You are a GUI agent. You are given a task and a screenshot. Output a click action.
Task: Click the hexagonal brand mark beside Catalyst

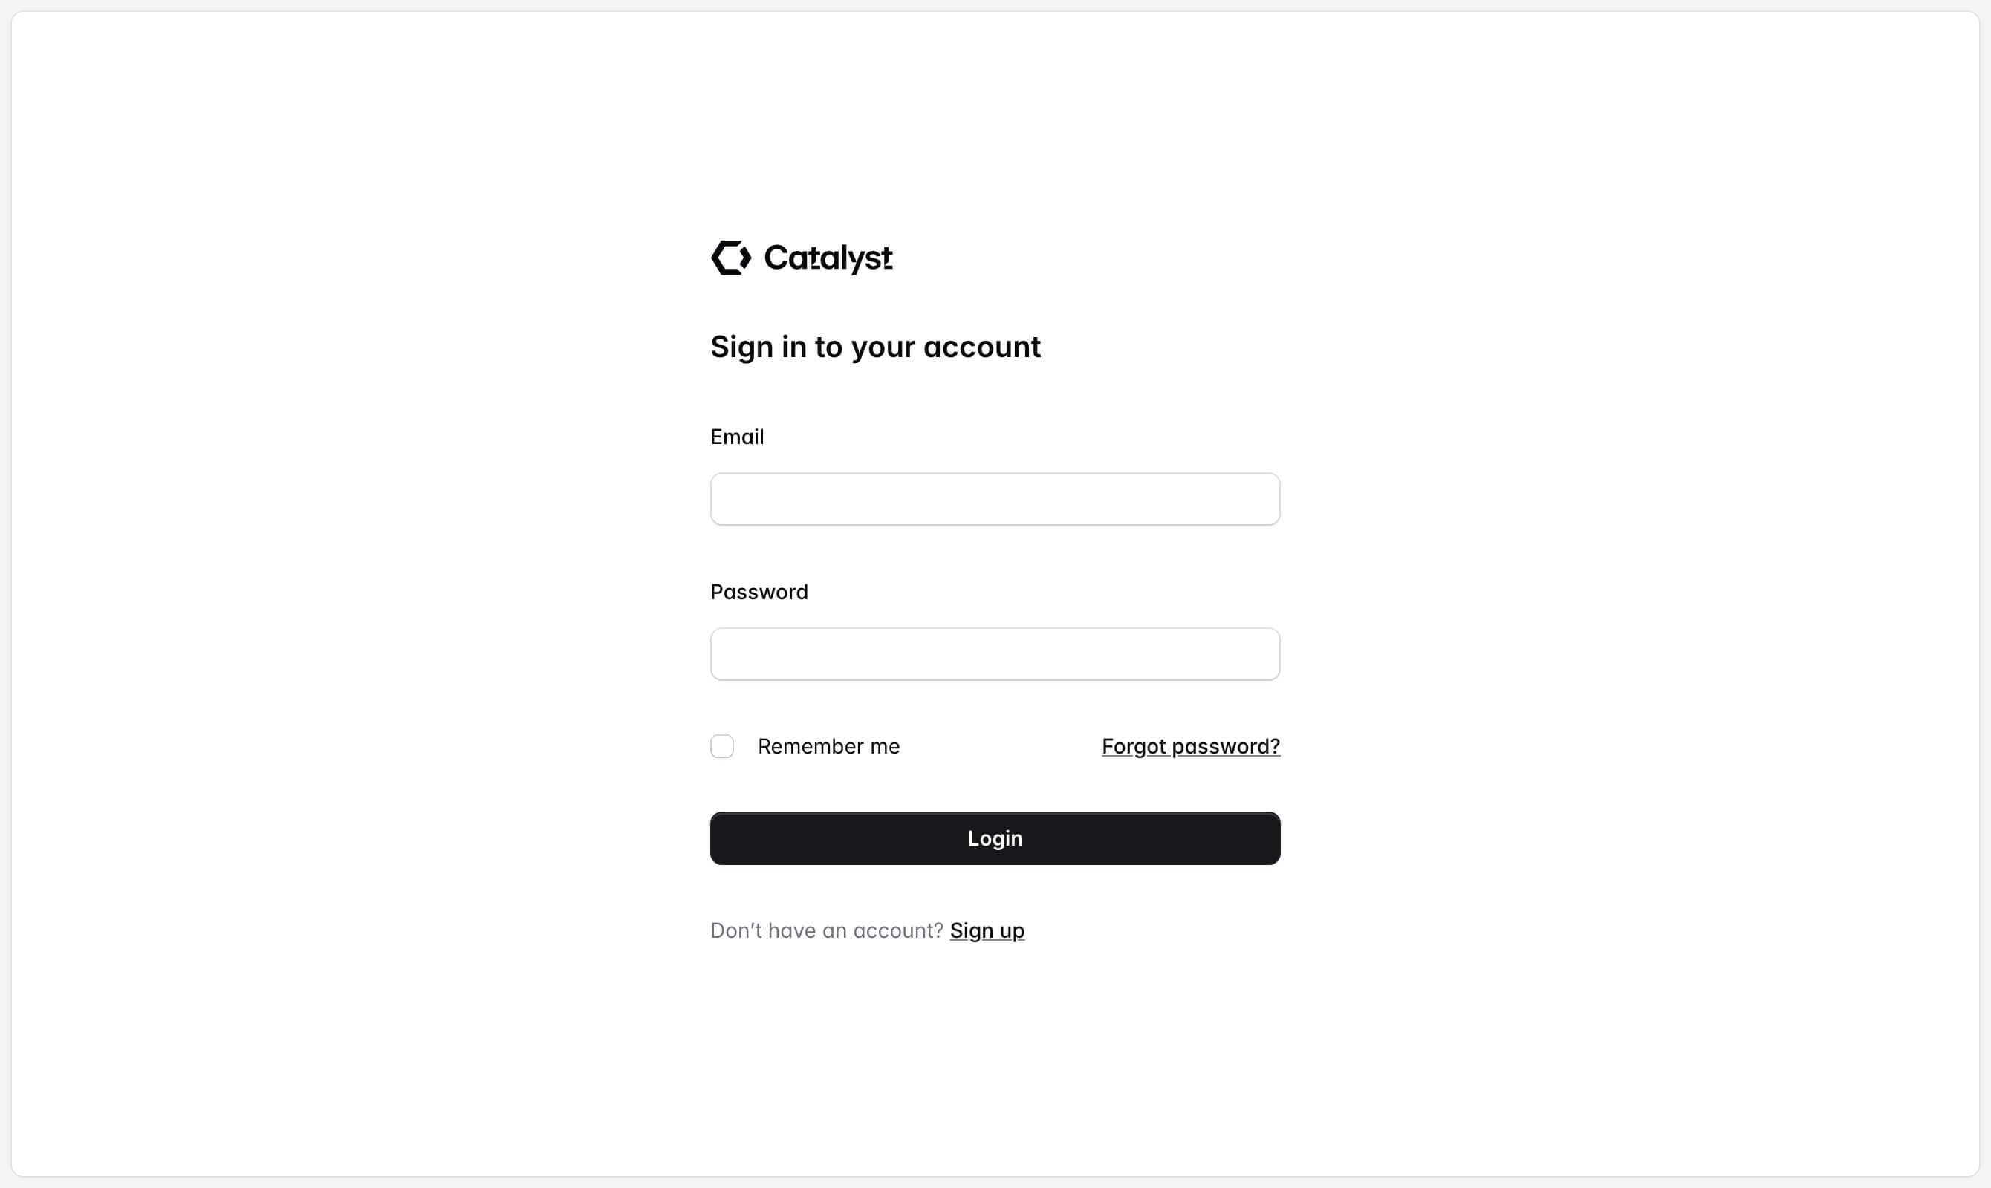(730, 258)
